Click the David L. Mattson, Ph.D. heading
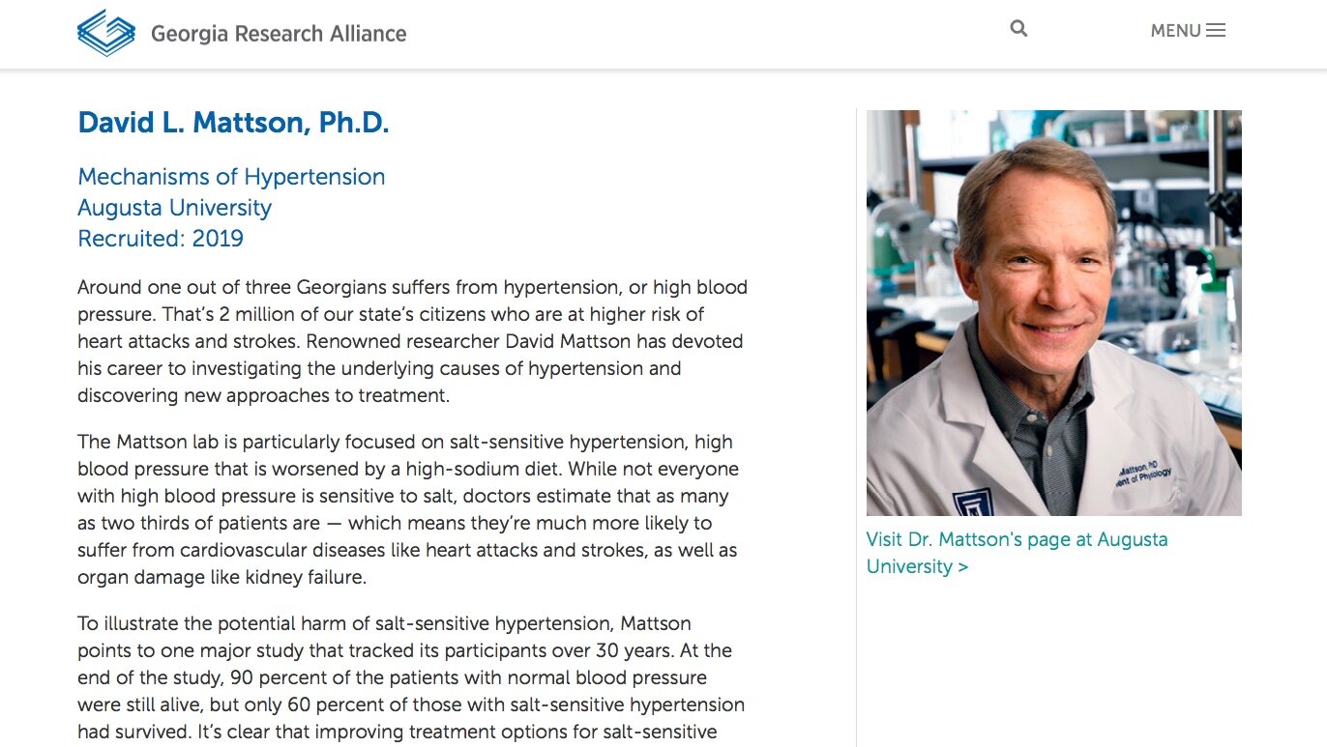The height and width of the screenshot is (747, 1327). coord(233,123)
